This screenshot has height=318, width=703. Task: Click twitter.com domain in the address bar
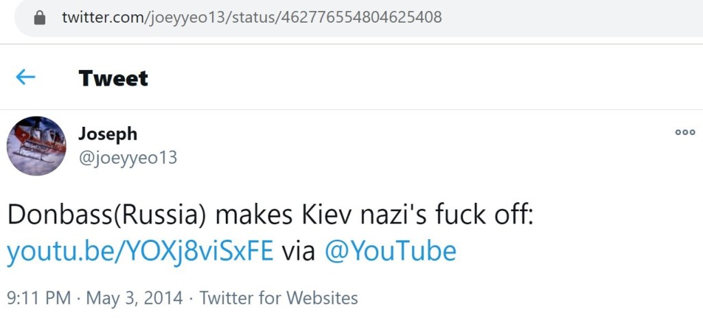pos(100,17)
